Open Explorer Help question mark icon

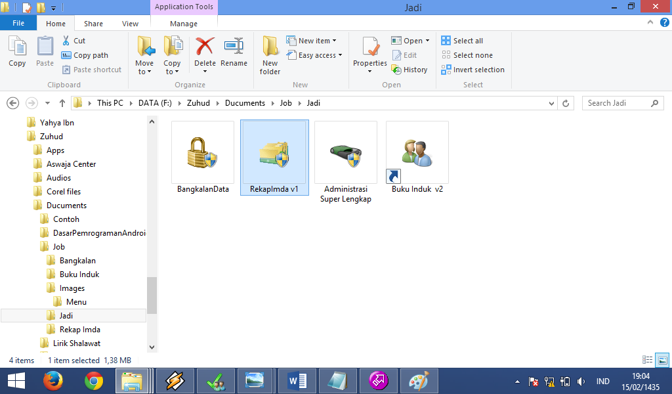[x=665, y=23]
